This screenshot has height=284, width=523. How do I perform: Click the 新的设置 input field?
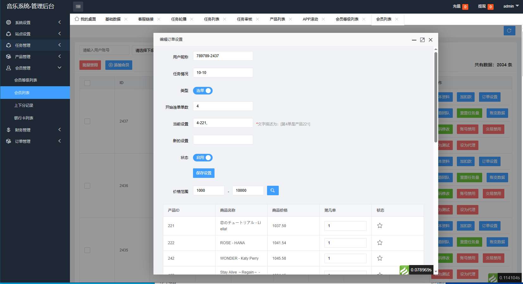coord(223,140)
